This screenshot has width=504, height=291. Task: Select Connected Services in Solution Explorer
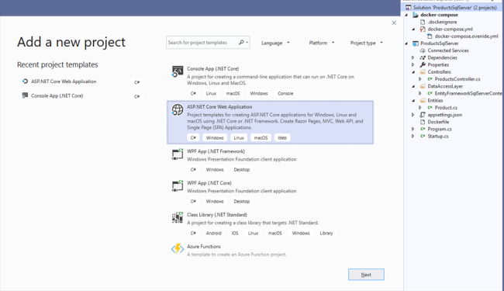(x=448, y=50)
